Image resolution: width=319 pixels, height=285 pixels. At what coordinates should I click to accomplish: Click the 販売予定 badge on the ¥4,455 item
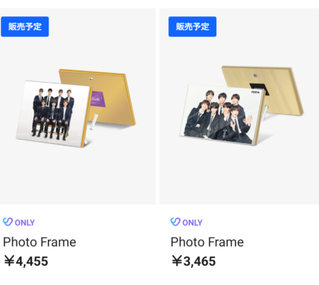click(x=25, y=26)
